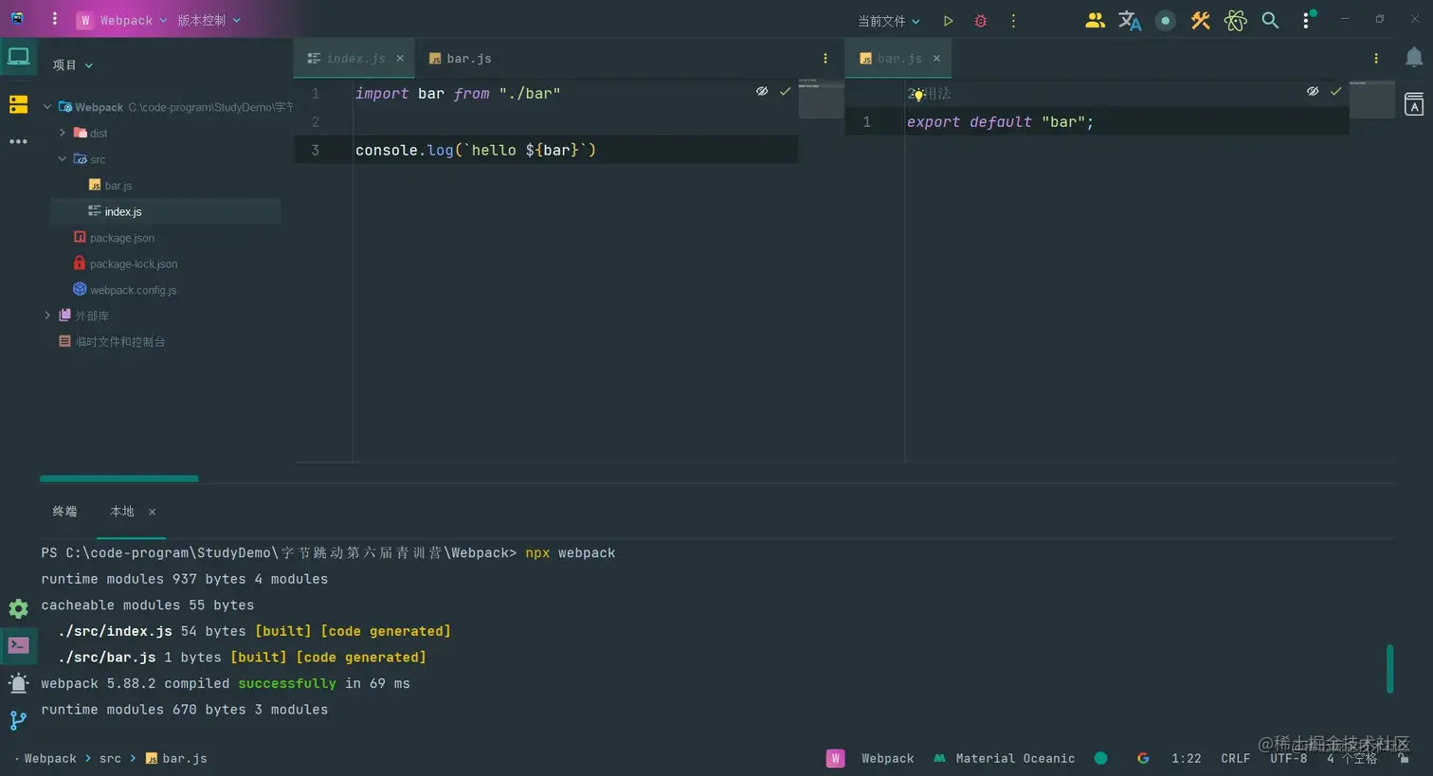Open cursor position 1:22 go-to-line
This screenshot has height=776, width=1433.
1186,759
